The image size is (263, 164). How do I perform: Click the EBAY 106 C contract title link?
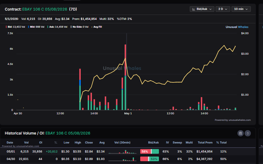tap(45, 9)
